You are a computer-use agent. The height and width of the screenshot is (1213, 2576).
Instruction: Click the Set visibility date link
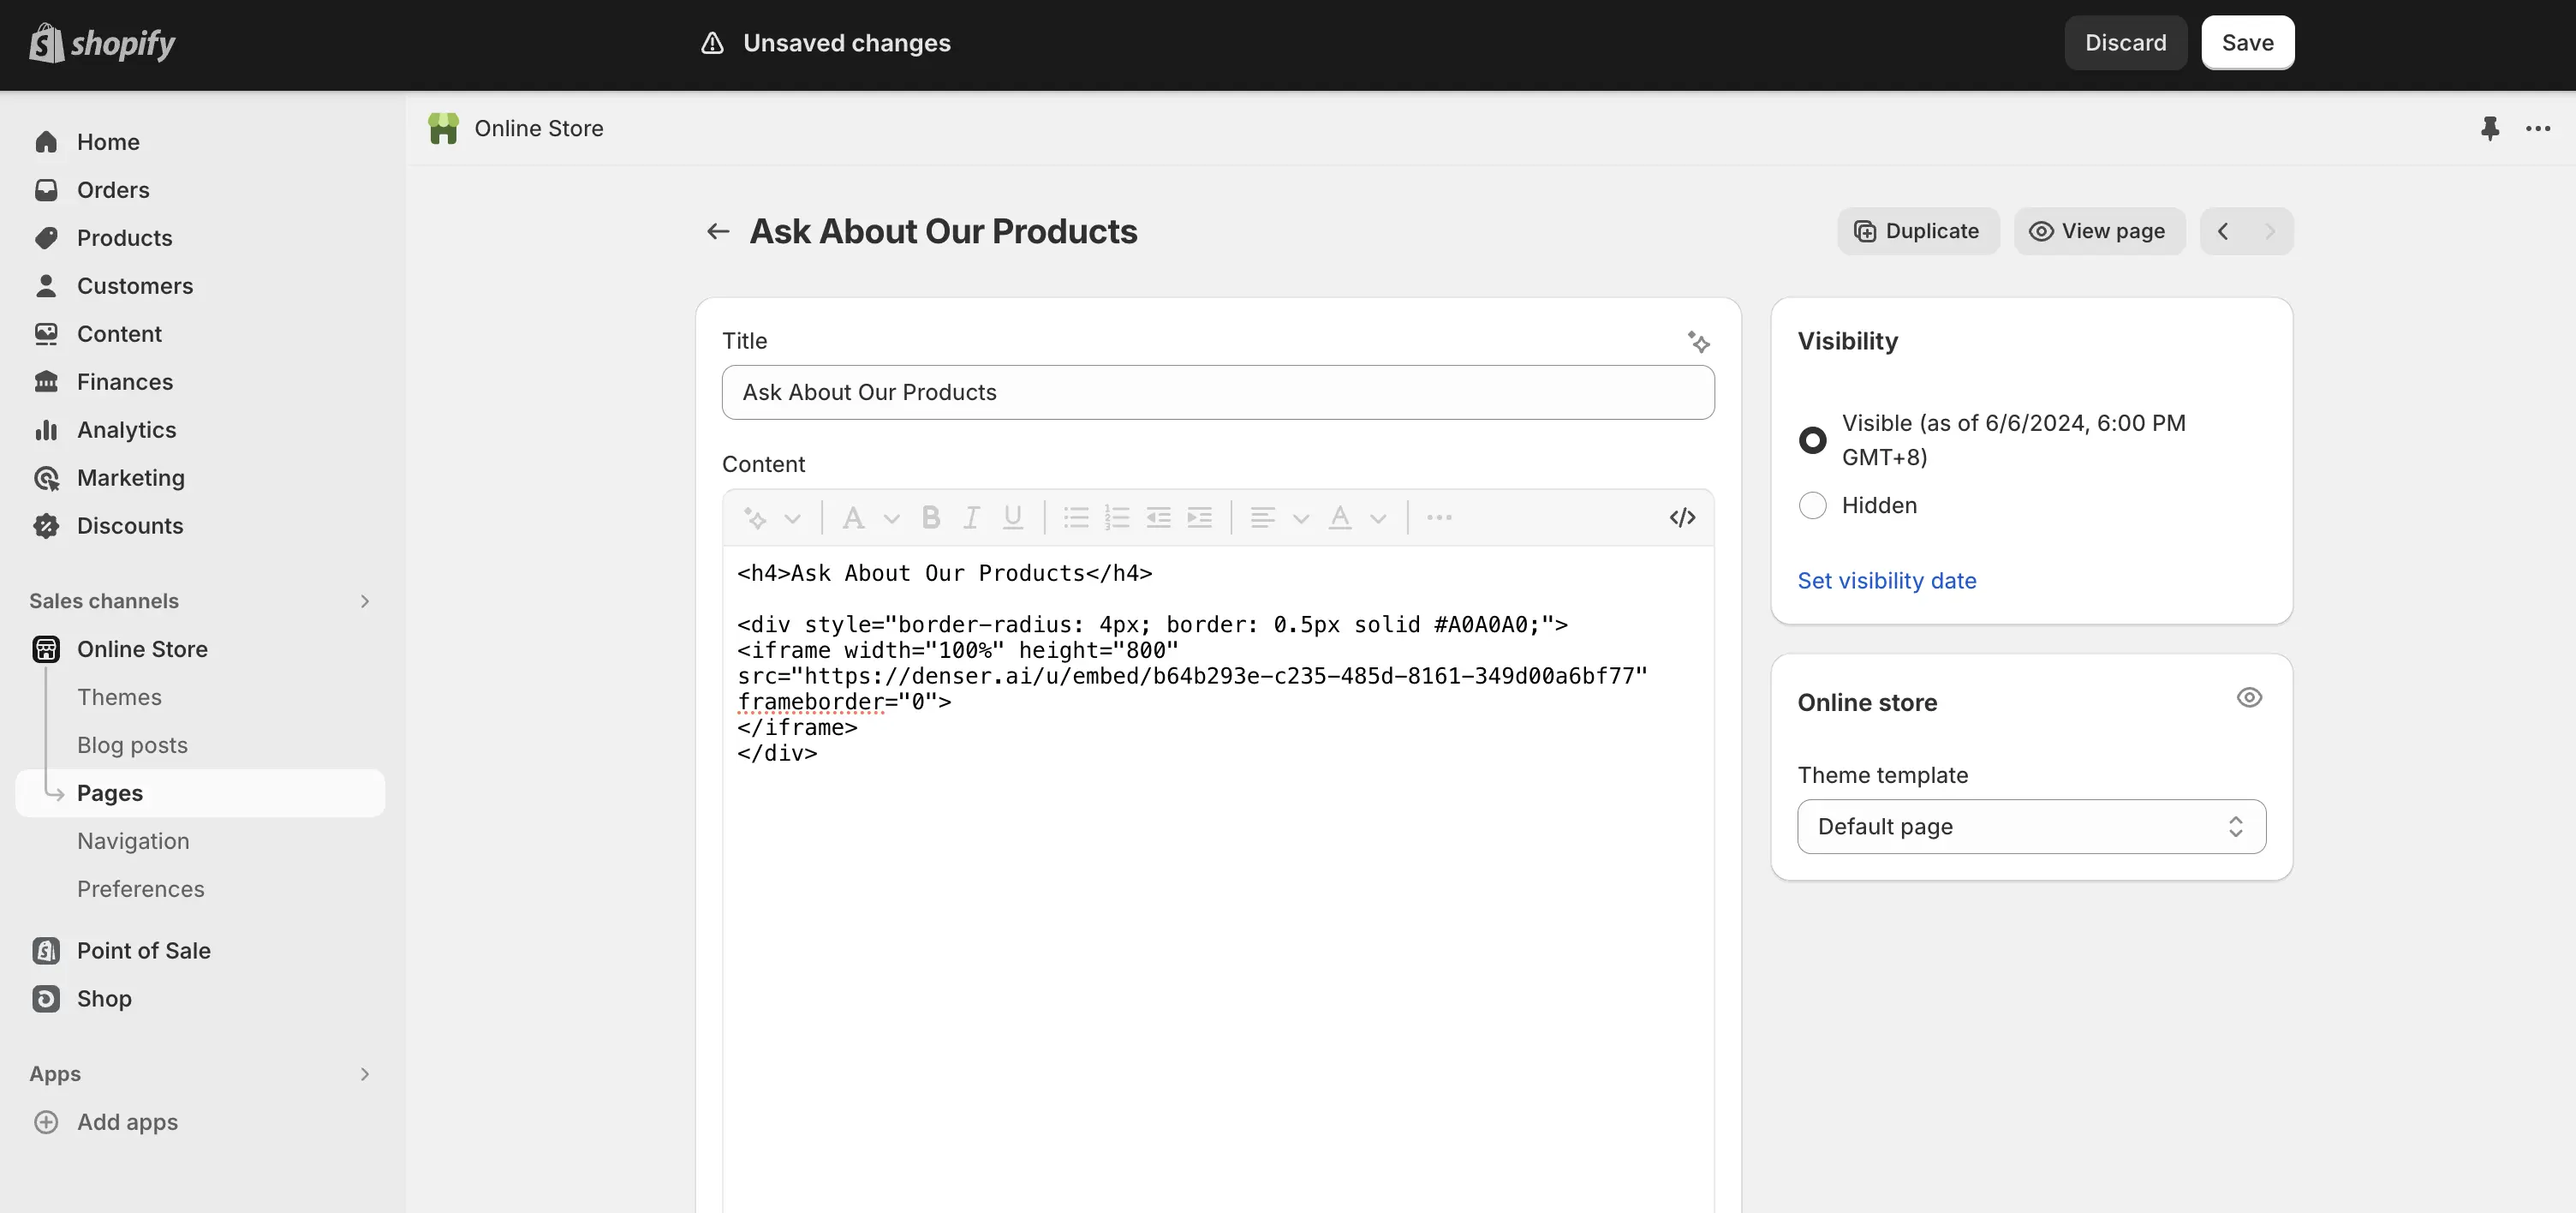(x=1886, y=581)
